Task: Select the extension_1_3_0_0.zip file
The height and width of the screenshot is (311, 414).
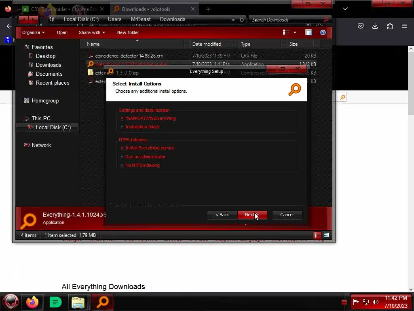Action: point(117,73)
